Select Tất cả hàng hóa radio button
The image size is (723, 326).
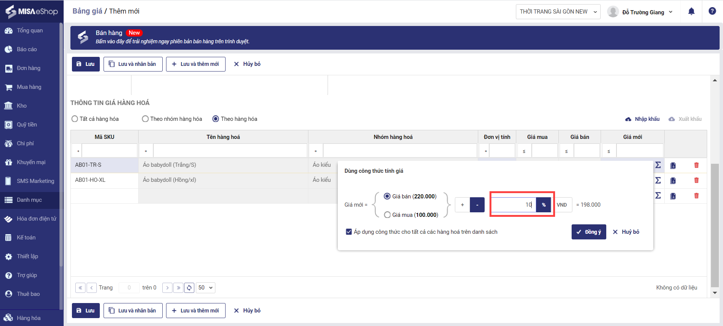pyautogui.click(x=75, y=119)
